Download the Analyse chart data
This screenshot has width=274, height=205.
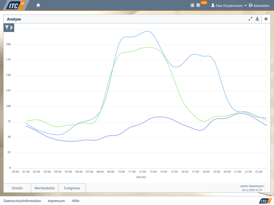pyautogui.click(x=257, y=19)
